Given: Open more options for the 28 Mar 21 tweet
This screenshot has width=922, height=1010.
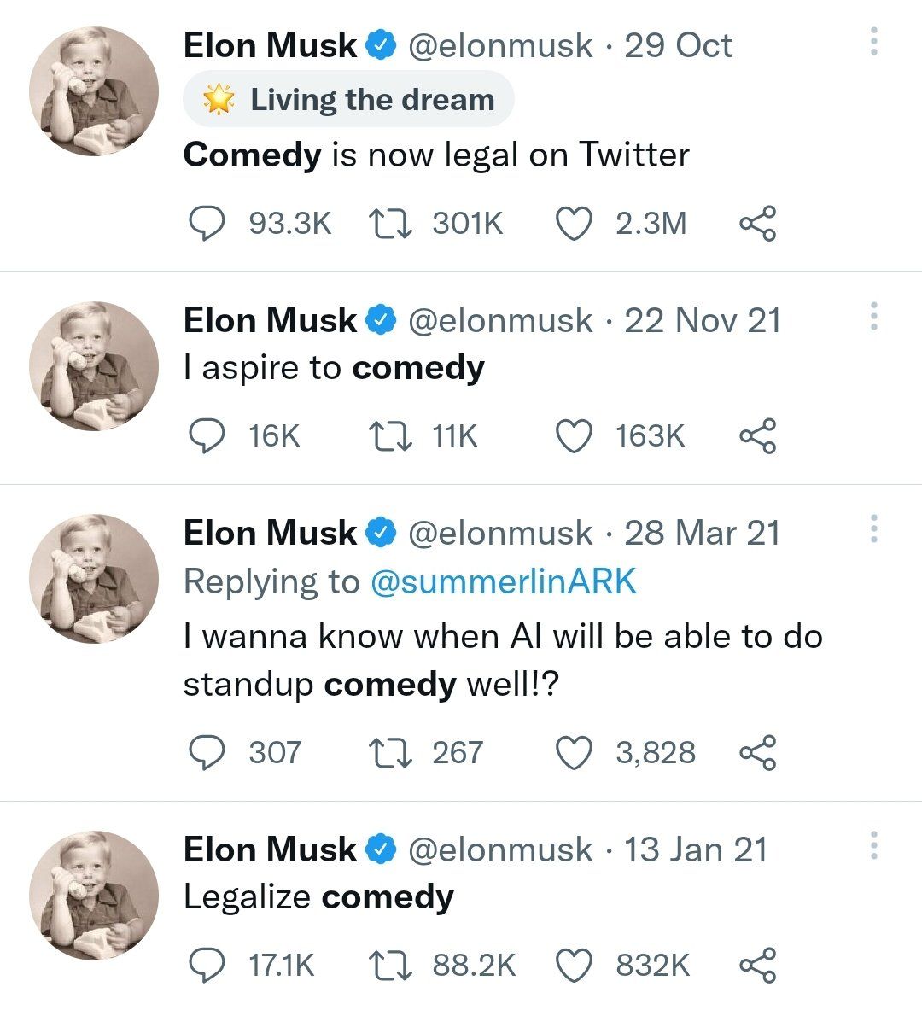Looking at the screenshot, I should 873,529.
